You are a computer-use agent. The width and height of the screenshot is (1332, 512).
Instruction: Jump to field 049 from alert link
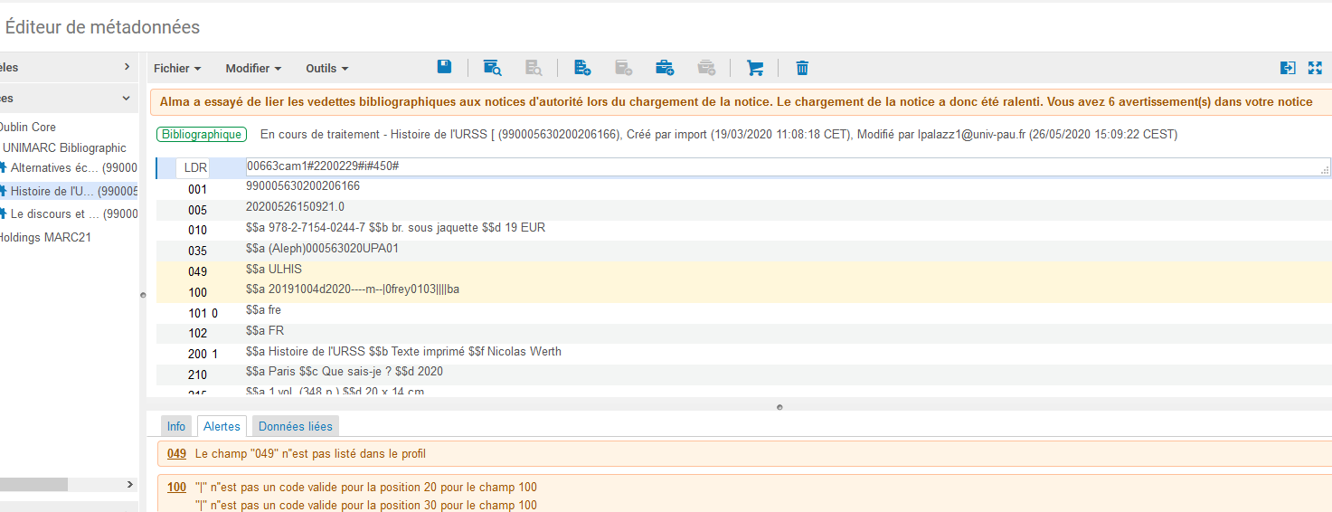click(176, 453)
